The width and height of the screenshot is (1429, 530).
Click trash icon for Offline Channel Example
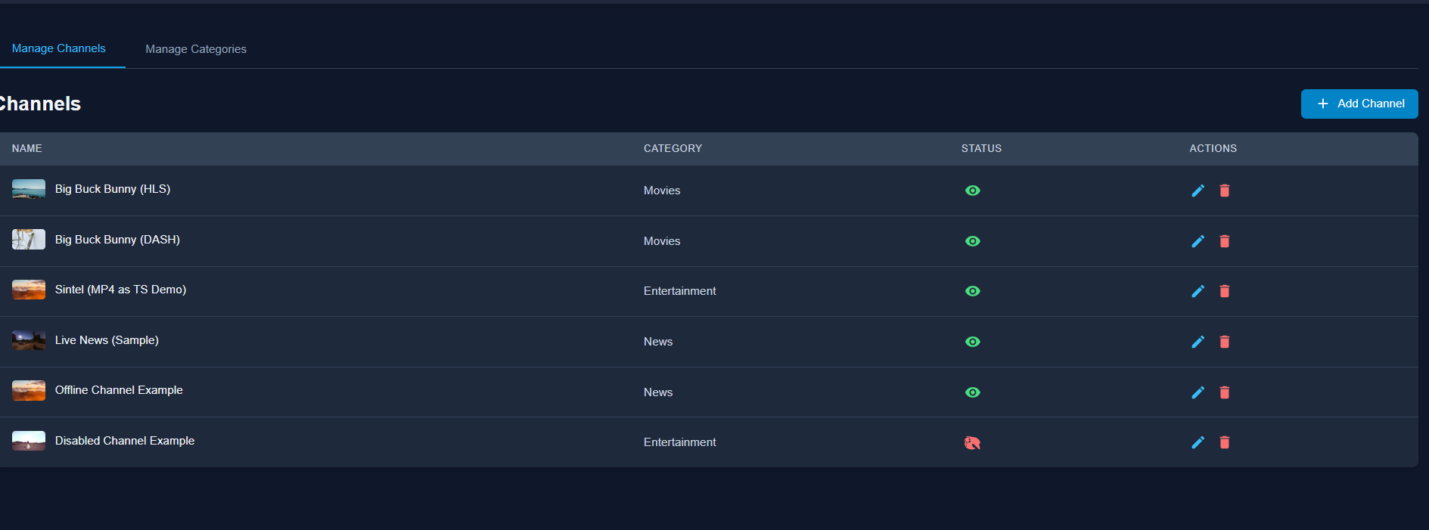click(x=1224, y=392)
